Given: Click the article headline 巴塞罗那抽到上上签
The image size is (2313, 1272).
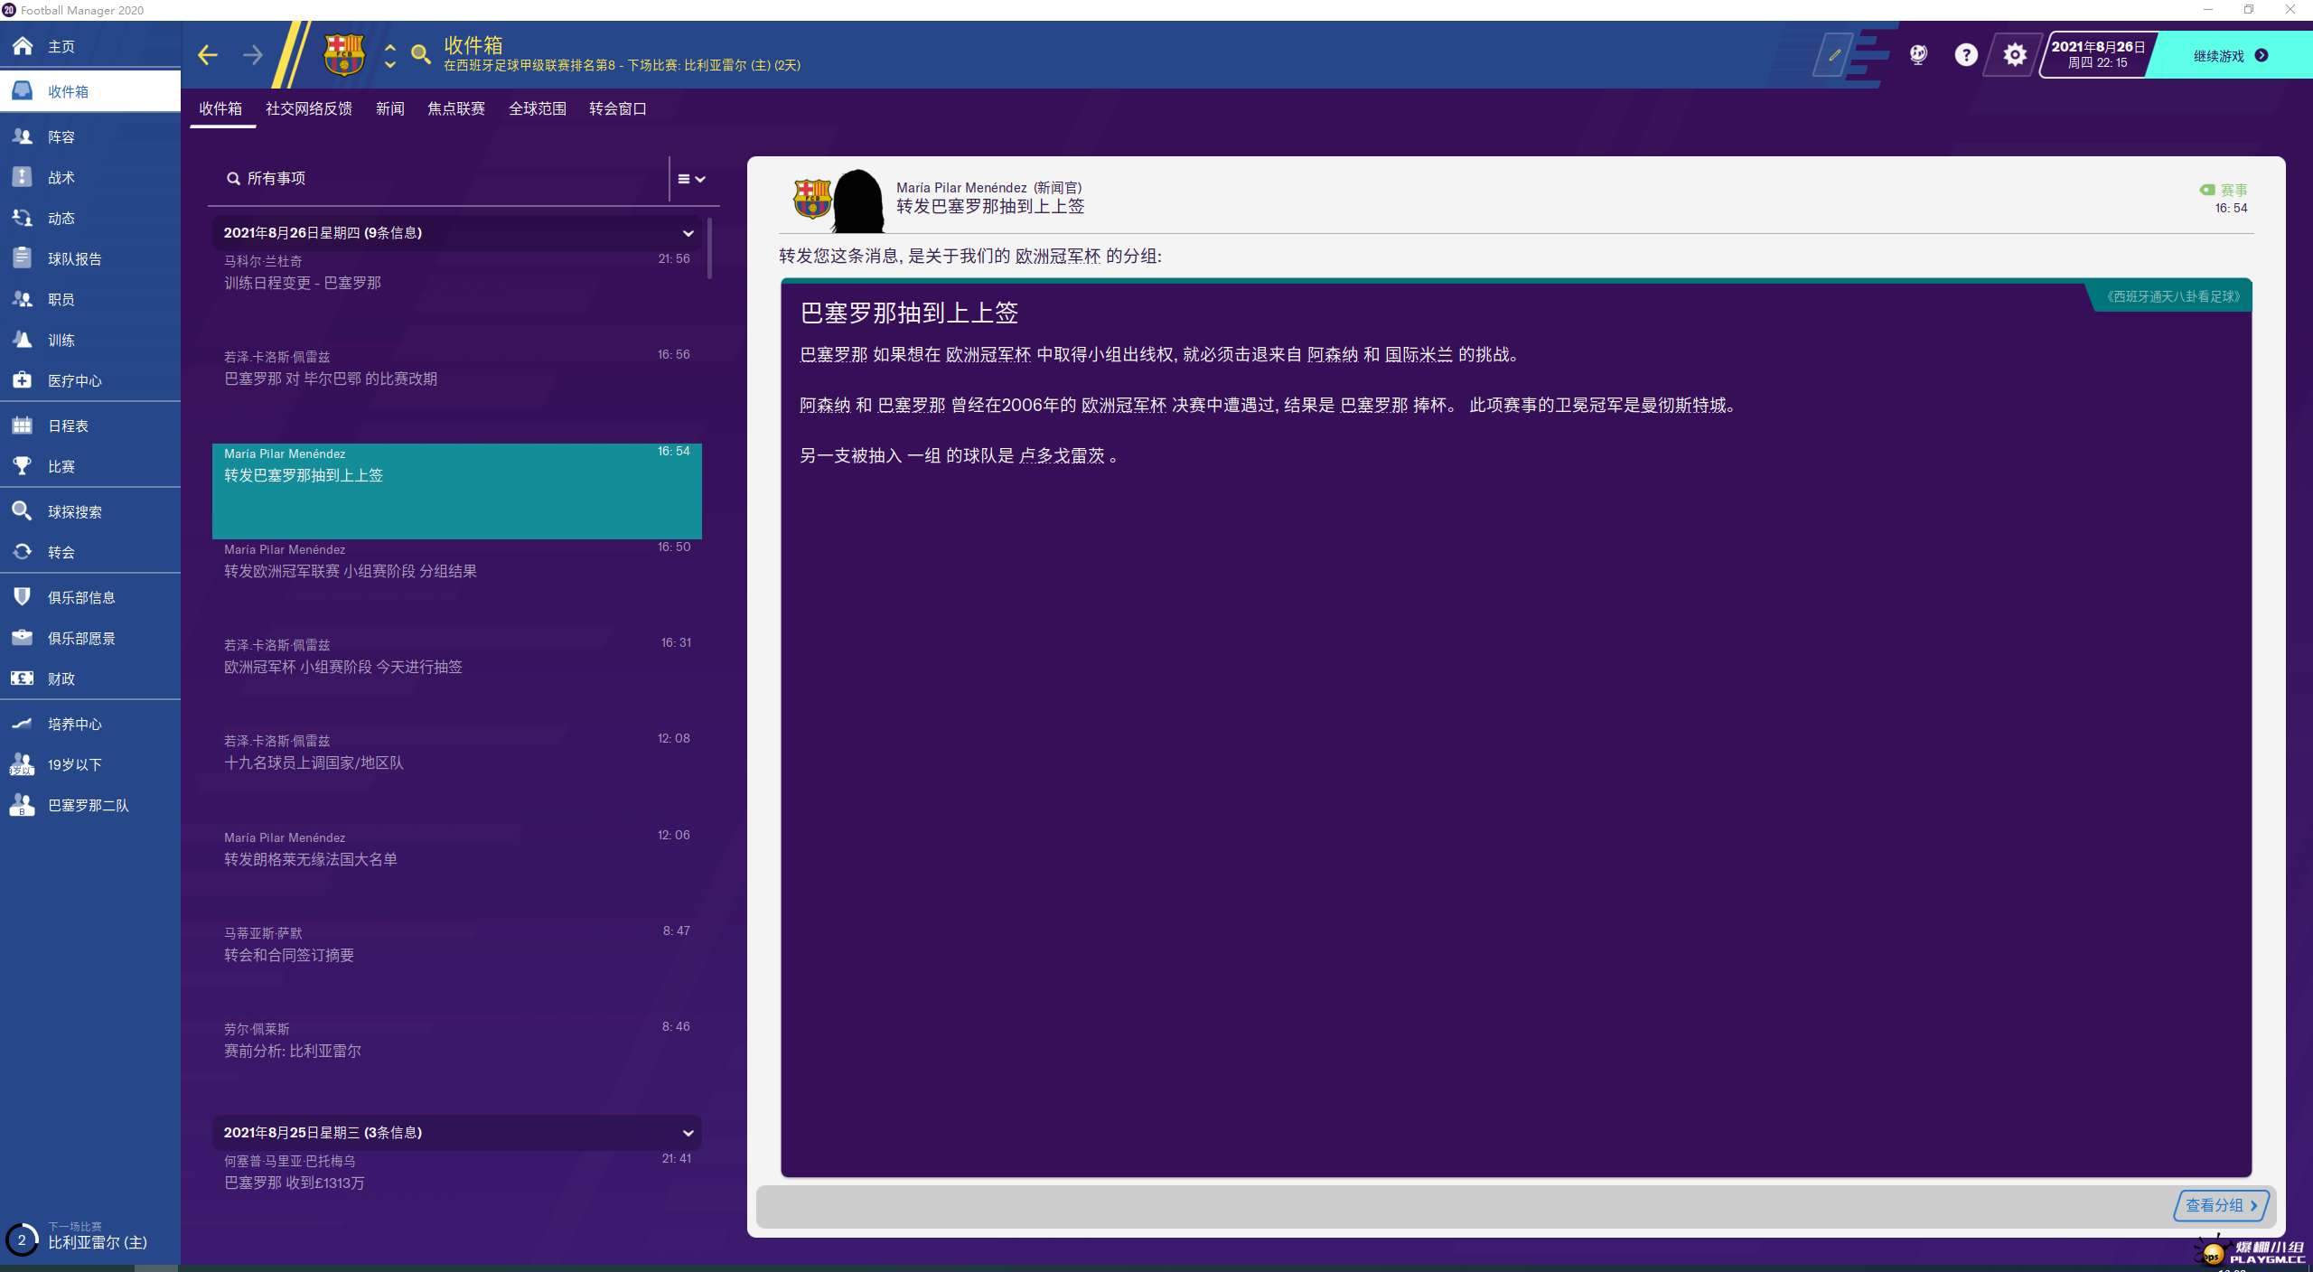Looking at the screenshot, I should pos(910,313).
